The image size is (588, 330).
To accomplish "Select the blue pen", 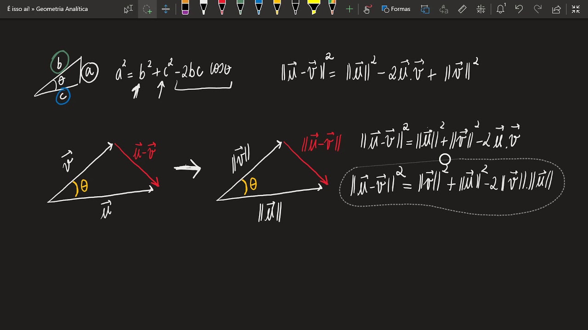I will 259,8.
